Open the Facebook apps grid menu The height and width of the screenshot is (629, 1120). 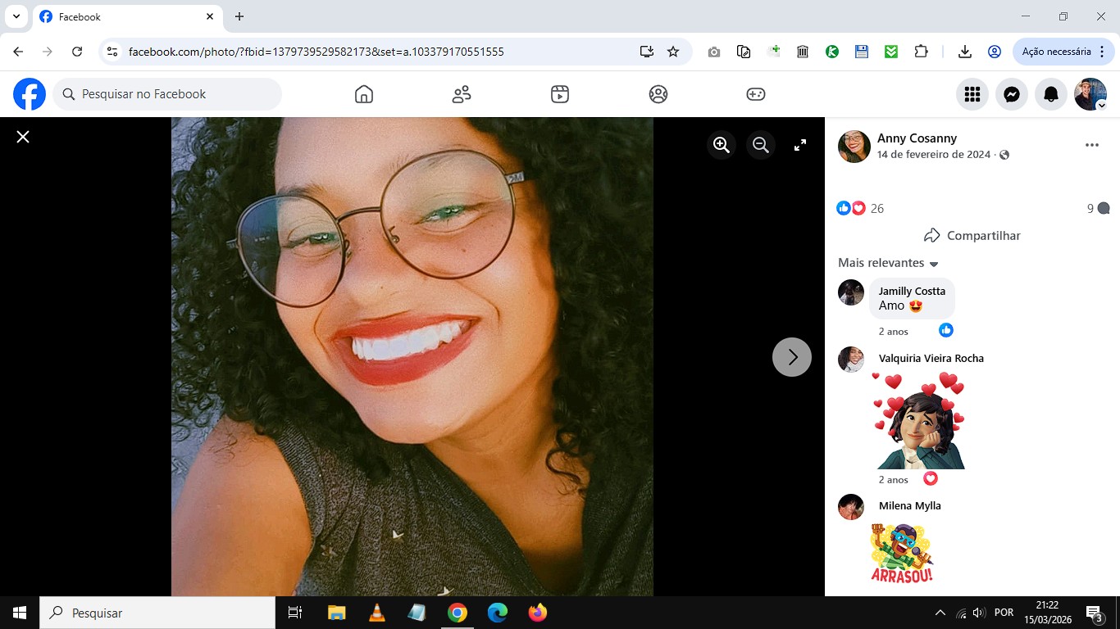point(972,94)
